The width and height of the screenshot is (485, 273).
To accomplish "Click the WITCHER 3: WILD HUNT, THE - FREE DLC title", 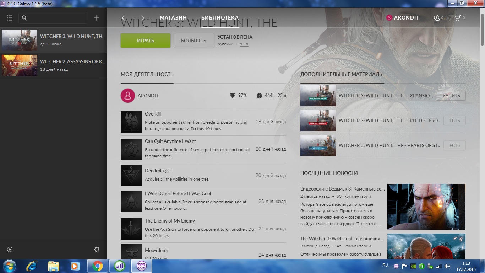I will [x=389, y=121].
